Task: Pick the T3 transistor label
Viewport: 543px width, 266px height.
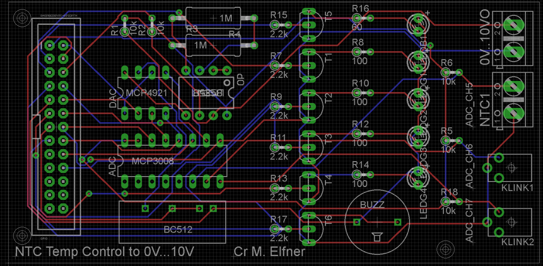Action: [x=329, y=139]
